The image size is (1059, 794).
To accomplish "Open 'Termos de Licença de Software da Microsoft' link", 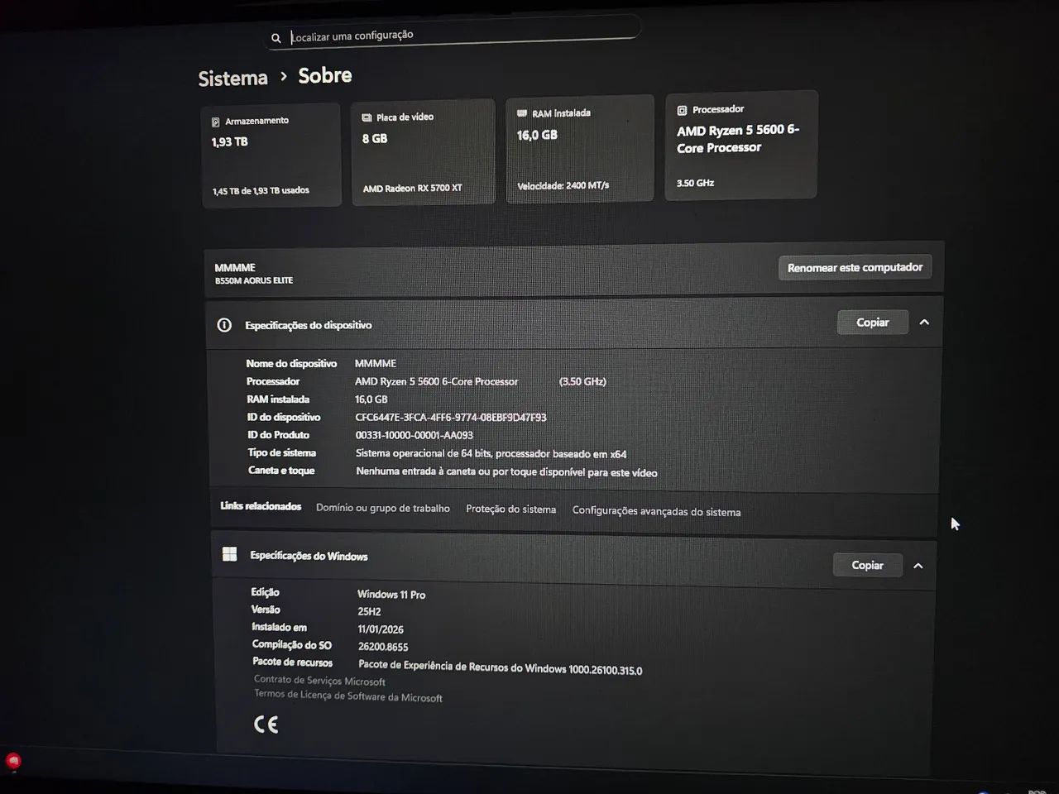I will tap(348, 696).
